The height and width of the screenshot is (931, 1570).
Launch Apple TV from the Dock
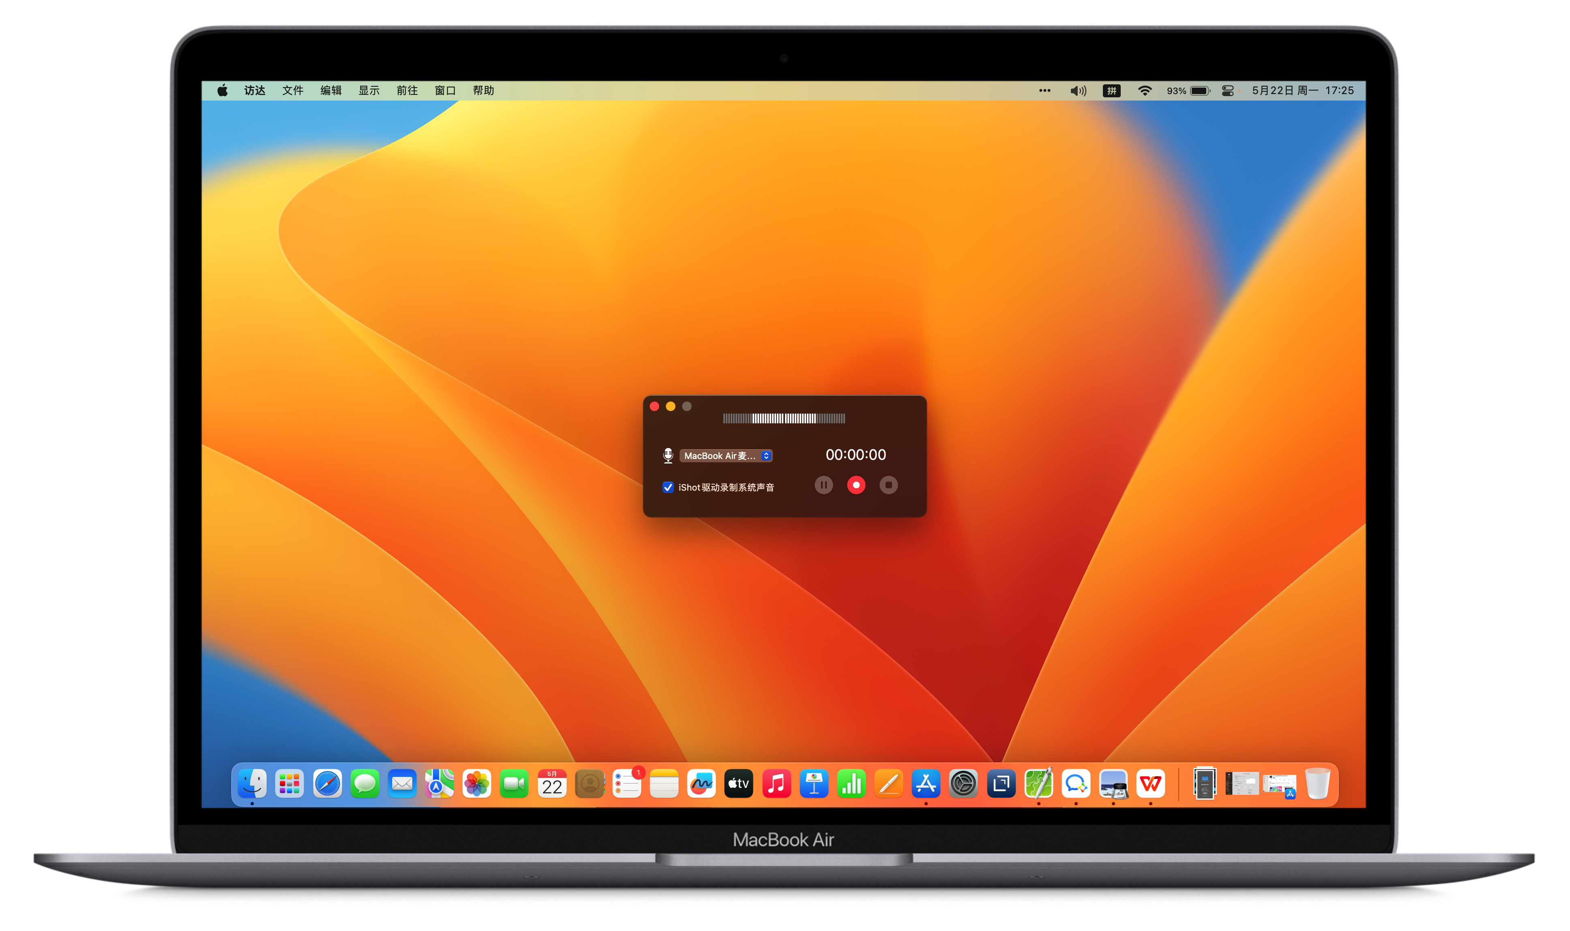tap(739, 783)
